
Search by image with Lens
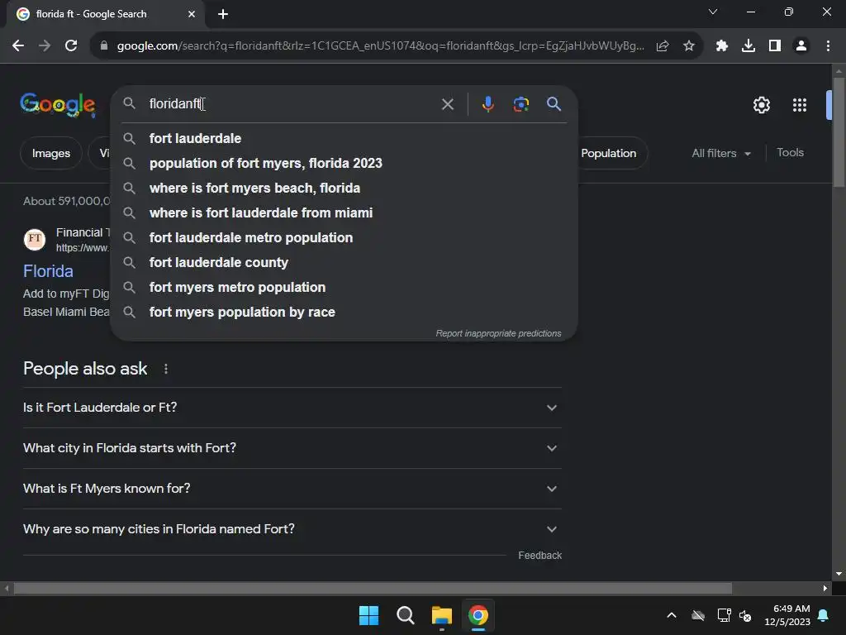520,103
